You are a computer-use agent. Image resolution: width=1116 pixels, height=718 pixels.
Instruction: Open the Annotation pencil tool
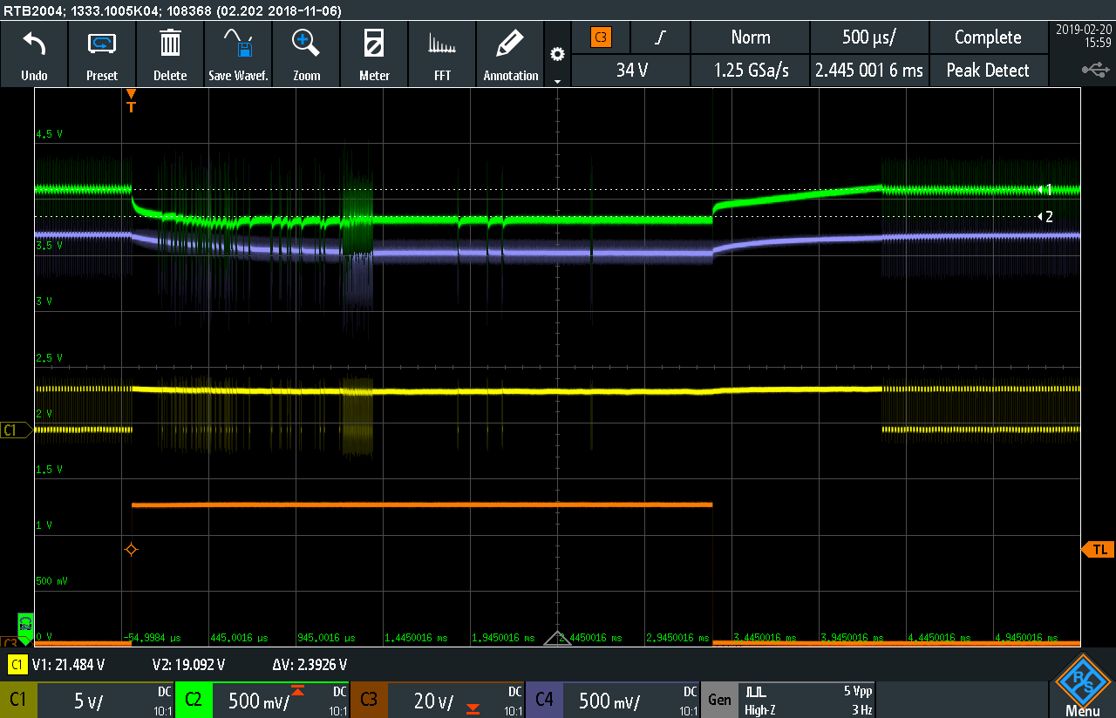[510, 54]
